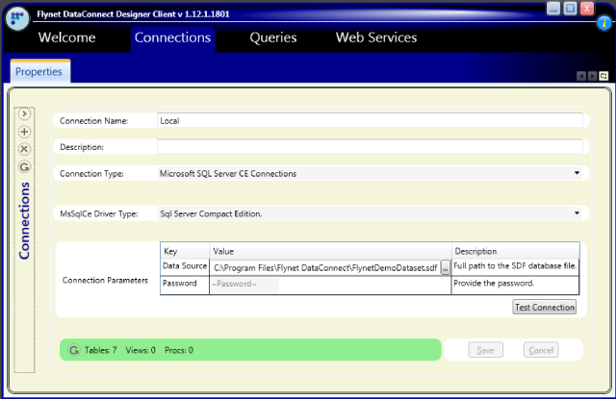Image resolution: width=616 pixels, height=399 pixels.
Task: Minimize the Flynet DataConnect window
Action: tap(553, 9)
